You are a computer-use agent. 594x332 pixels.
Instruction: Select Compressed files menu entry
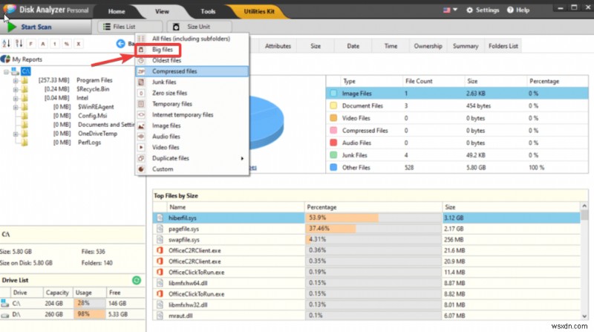192,71
